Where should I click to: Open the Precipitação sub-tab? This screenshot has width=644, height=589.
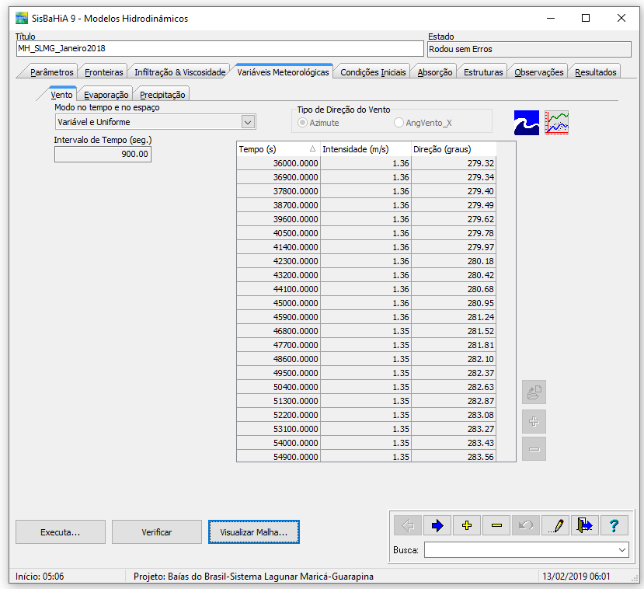162,95
